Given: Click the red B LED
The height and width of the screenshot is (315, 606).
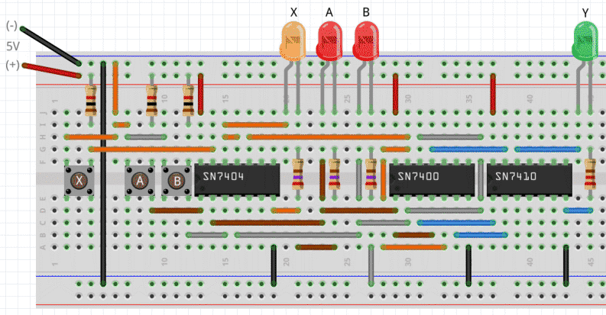Looking at the screenshot, I should [x=365, y=42].
